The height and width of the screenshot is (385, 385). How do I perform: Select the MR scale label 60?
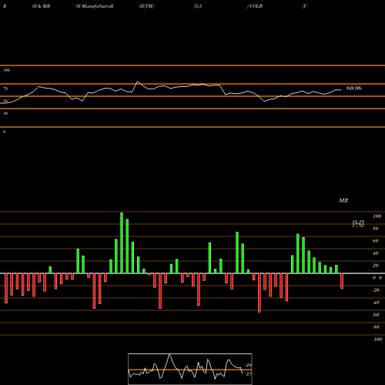point(376,241)
